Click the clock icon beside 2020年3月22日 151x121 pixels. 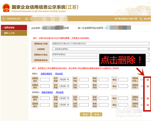click(4, 19)
